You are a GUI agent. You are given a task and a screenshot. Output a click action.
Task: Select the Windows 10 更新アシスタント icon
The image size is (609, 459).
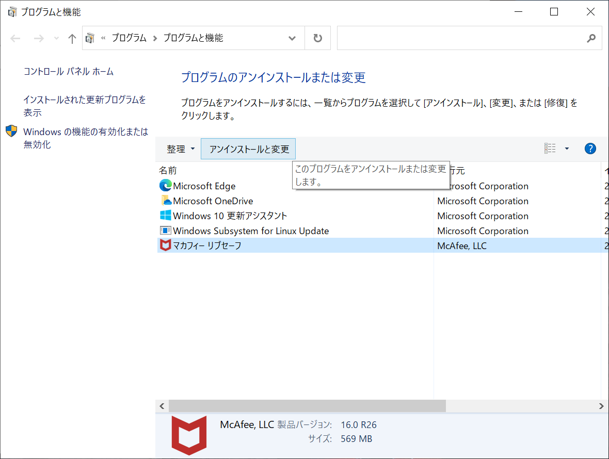click(x=165, y=216)
